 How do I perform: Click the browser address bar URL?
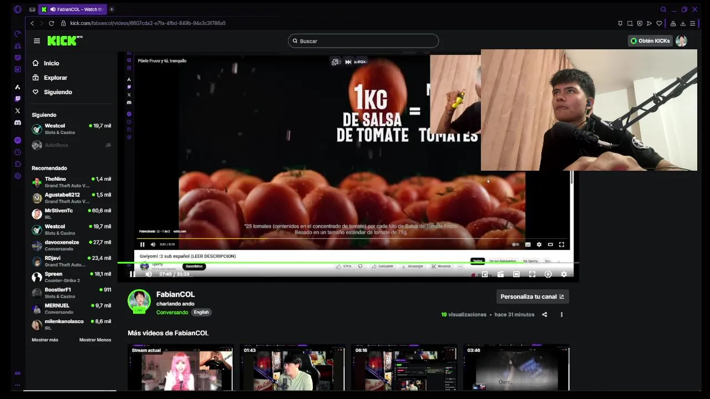click(x=148, y=23)
